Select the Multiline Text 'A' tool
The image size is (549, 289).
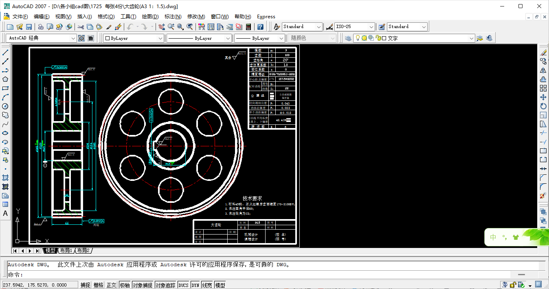[x=5, y=213]
